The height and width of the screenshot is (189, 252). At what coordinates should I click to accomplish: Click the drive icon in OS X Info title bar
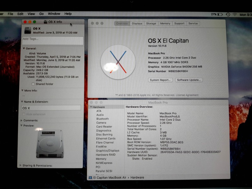45,22
